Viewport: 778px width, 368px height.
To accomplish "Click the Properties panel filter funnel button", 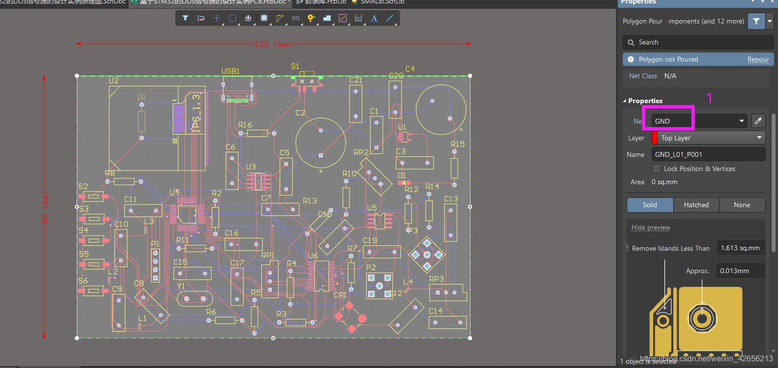I will coord(756,21).
